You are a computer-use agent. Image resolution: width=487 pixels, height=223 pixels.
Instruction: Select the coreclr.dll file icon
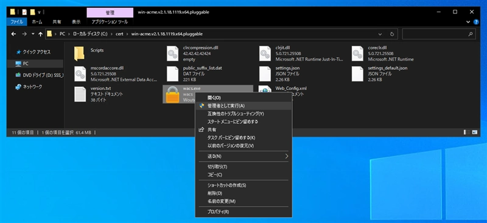coord(357,53)
